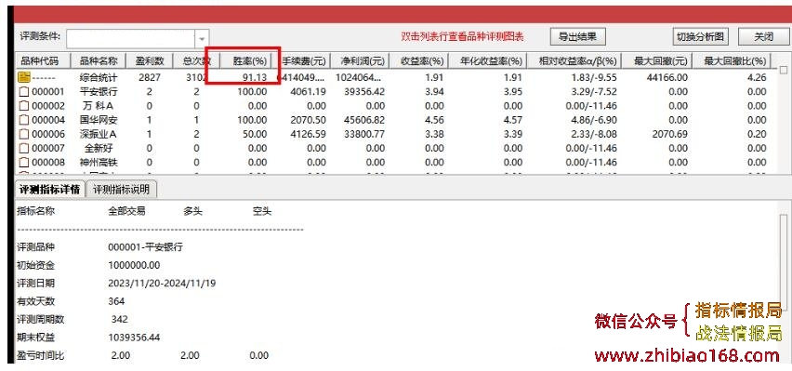Sort by 胜率(%) column header

click(x=249, y=61)
